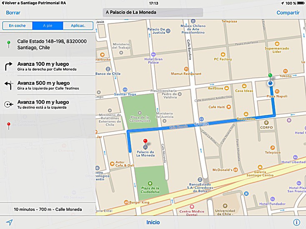Screen dimensions: 306x229
Task: Tap Compartir to share directions
Action: 288,13
